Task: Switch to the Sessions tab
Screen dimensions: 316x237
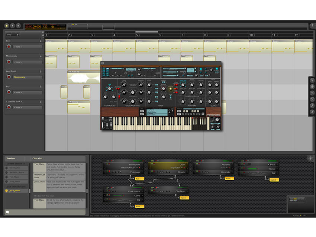Action: (11, 159)
